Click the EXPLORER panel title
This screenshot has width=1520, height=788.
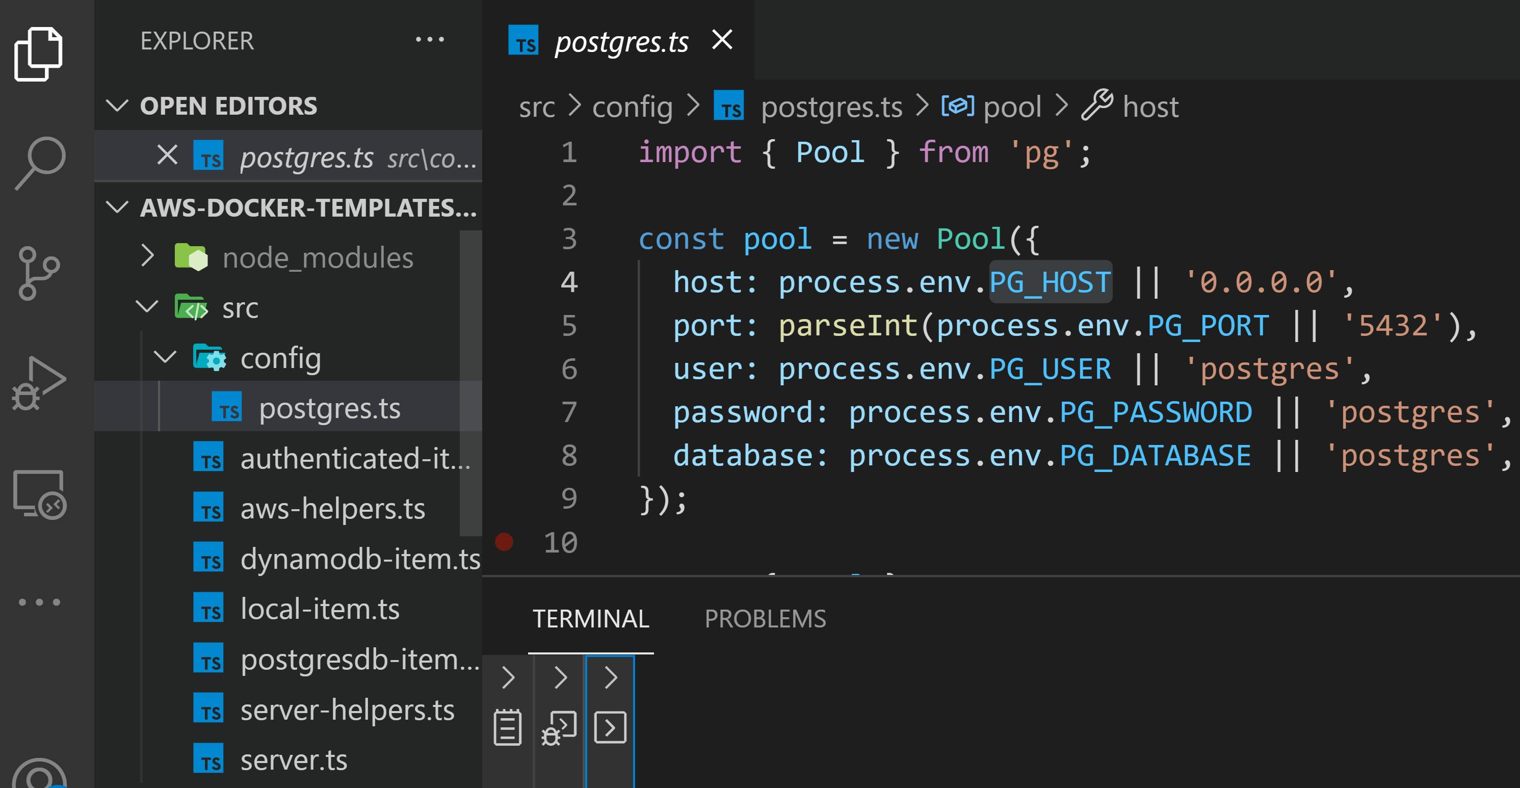click(197, 41)
